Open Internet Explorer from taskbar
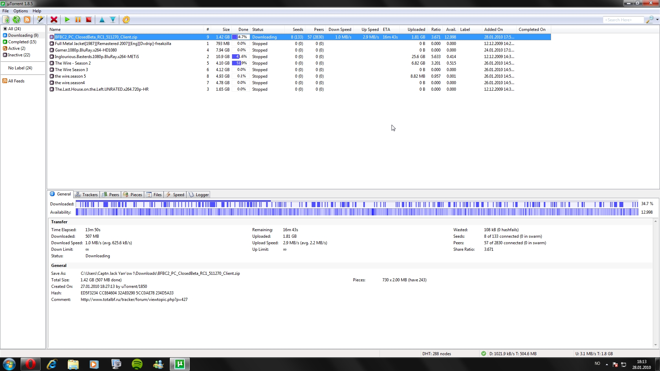Viewport: 660px width, 371px height. pos(52,364)
